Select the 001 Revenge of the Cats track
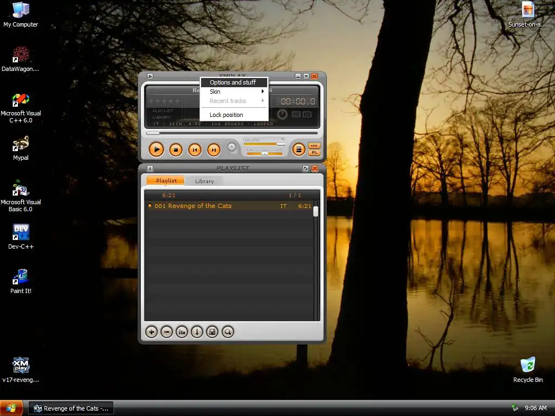The width and height of the screenshot is (555, 416). tap(230, 206)
